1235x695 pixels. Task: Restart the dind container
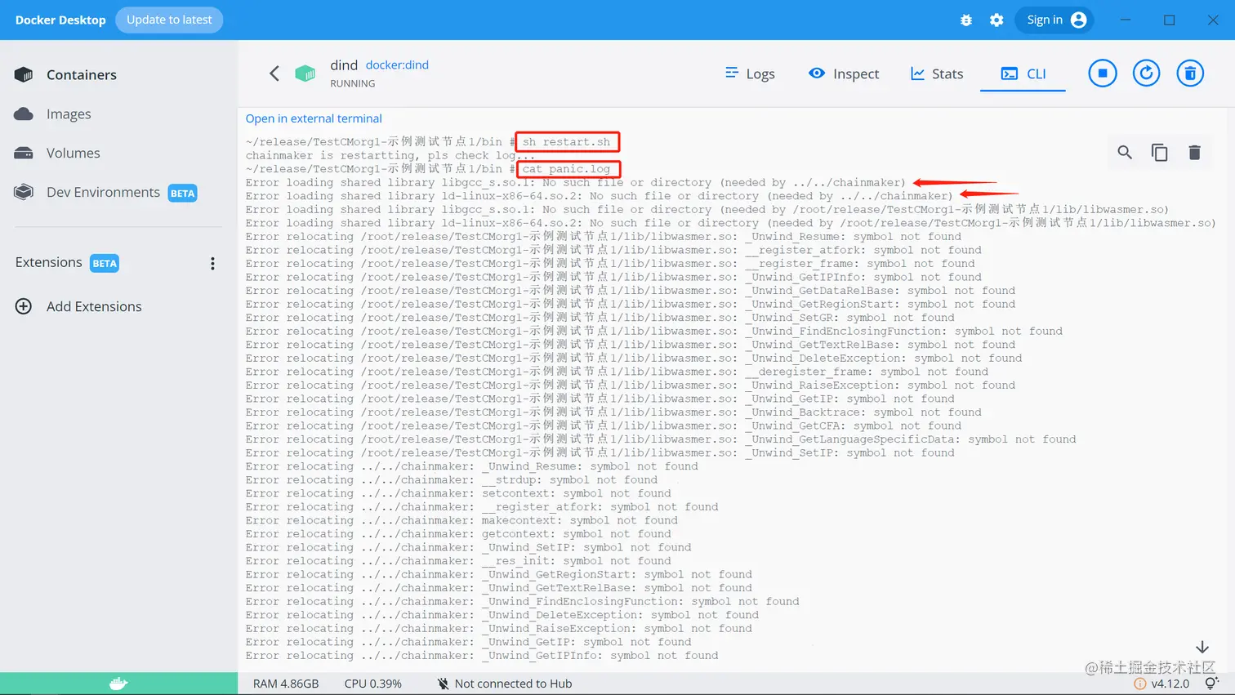pyautogui.click(x=1147, y=74)
